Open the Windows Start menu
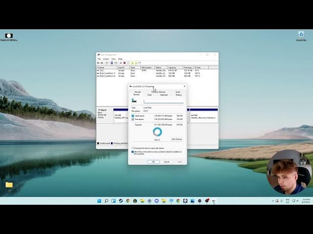The width and height of the screenshot is (313, 234). coord(99,201)
